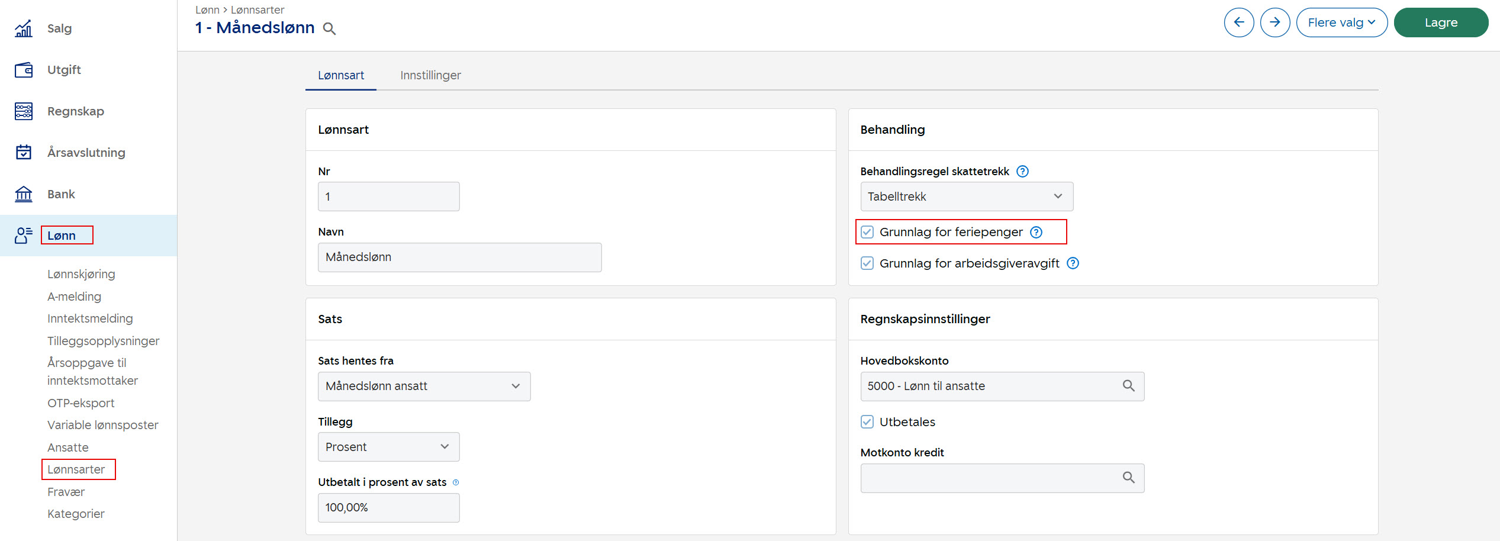Click search icon in Hovedbokskonto field
Screen dimensions: 1500x541
pyautogui.click(x=1128, y=386)
